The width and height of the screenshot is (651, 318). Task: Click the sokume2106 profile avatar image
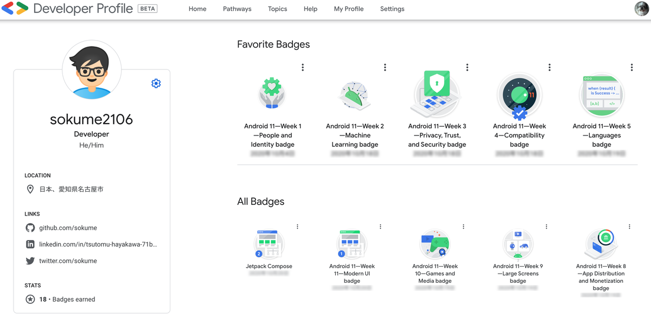click(x=92, y=70)
